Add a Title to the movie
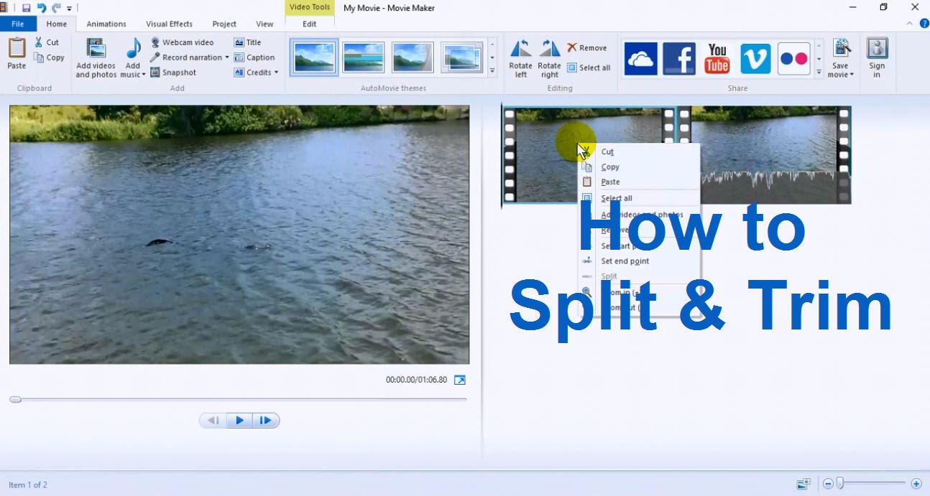Viewport: 930px width, 496px height. [248, 42]
